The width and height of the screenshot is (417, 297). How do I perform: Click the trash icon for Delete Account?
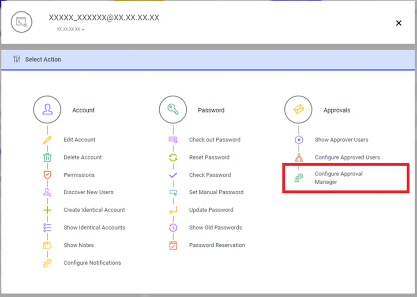pyautogui.click(x=47, y=157)
